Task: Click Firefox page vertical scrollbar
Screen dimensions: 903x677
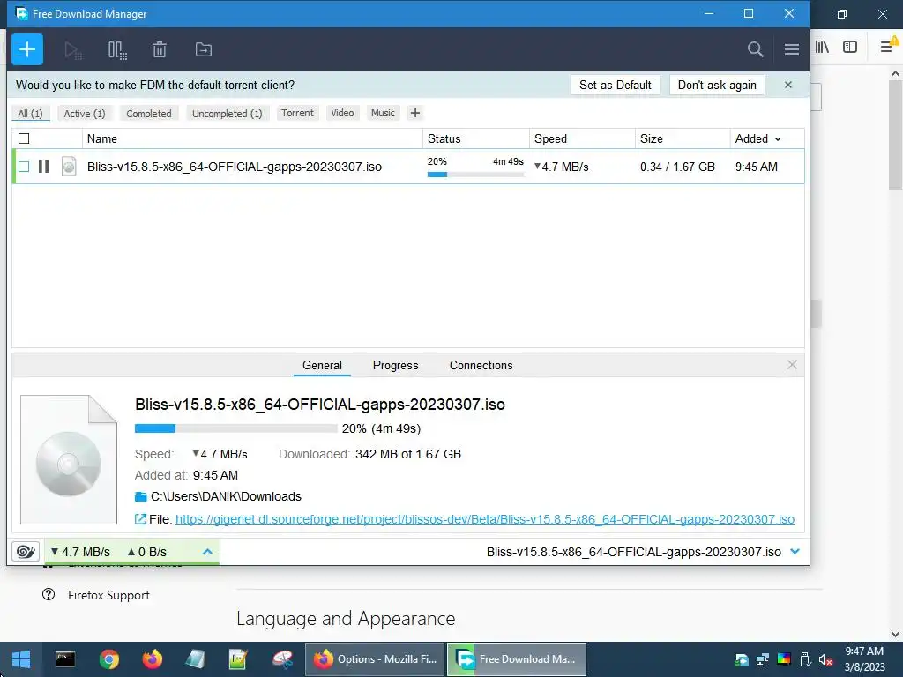Action: [895, 134]
